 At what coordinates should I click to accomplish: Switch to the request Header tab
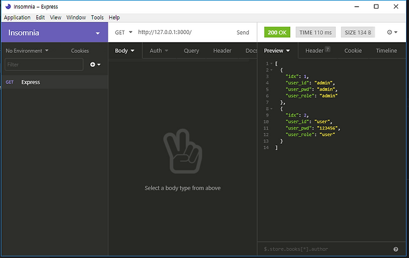pos(222,51)
